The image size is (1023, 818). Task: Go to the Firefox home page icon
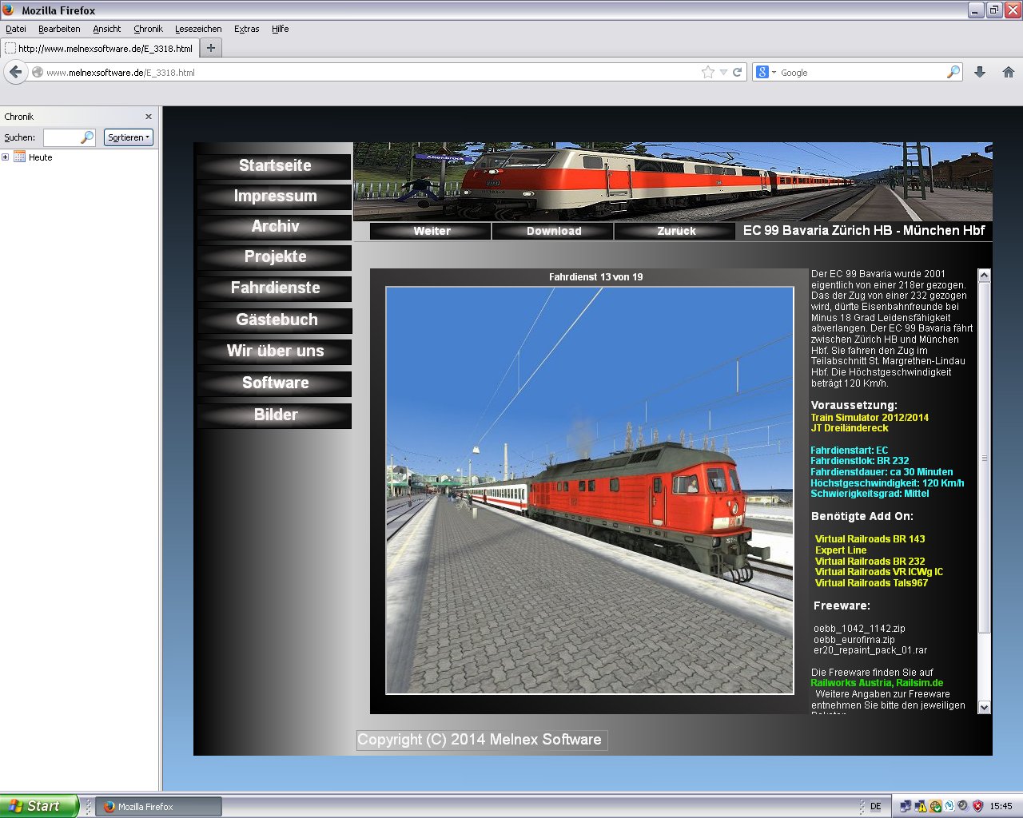pos(1009,72)
